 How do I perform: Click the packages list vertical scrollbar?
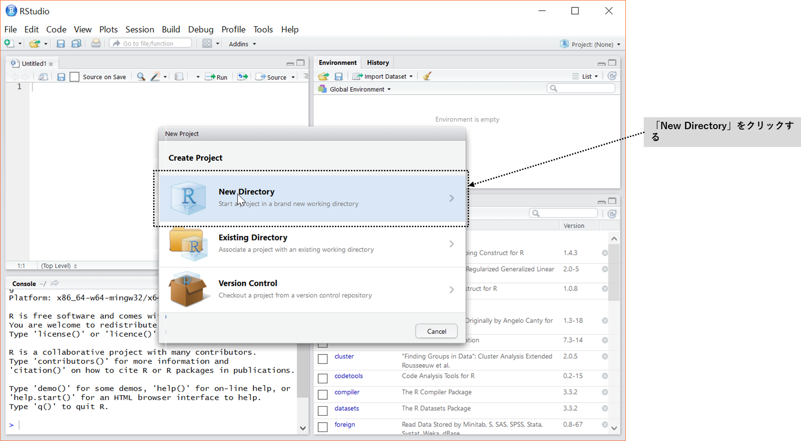tap(614, 275)
